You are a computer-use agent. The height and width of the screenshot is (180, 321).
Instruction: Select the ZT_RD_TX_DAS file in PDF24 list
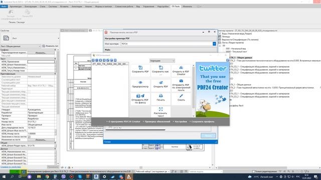point(110,64)
